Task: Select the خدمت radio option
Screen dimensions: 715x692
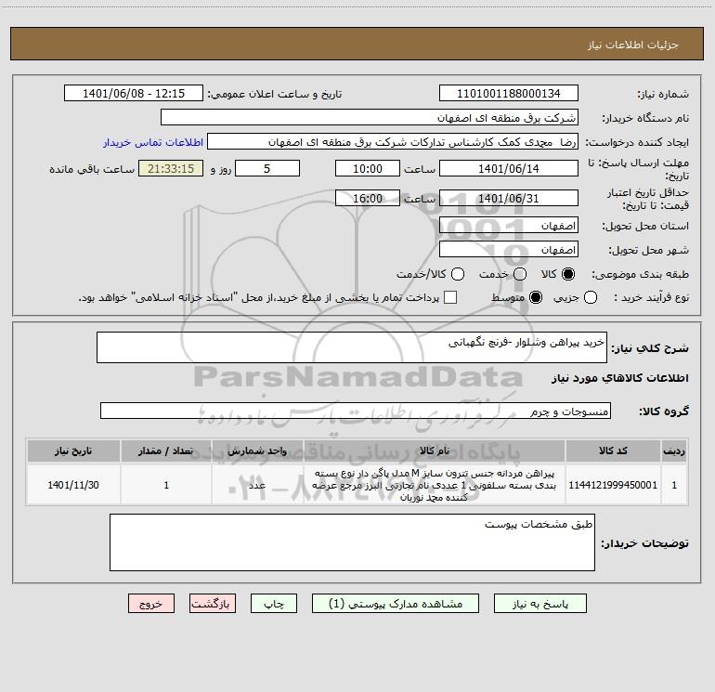Action: click(520, 274)
